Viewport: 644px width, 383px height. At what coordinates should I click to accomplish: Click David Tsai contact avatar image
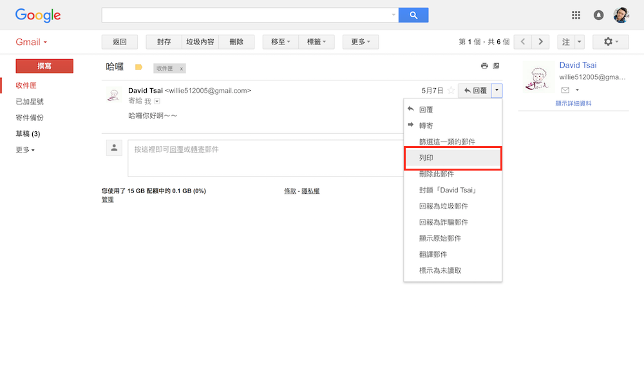pyautogui.click(x=538, y=77)
